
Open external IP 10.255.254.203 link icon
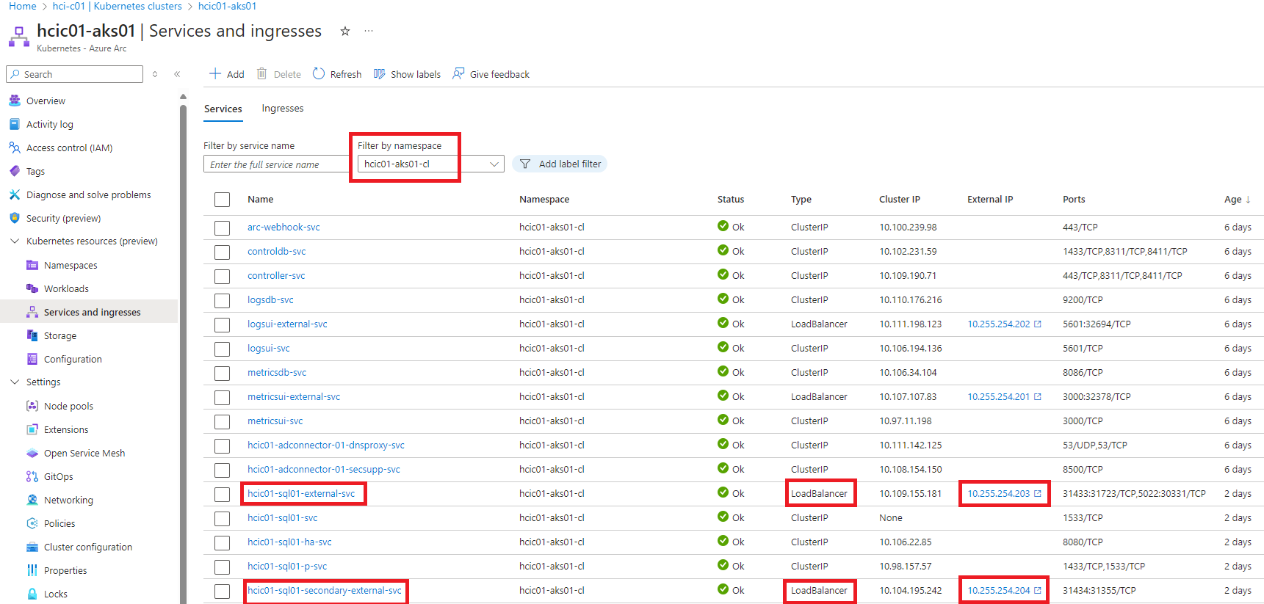click(1038, 494)
